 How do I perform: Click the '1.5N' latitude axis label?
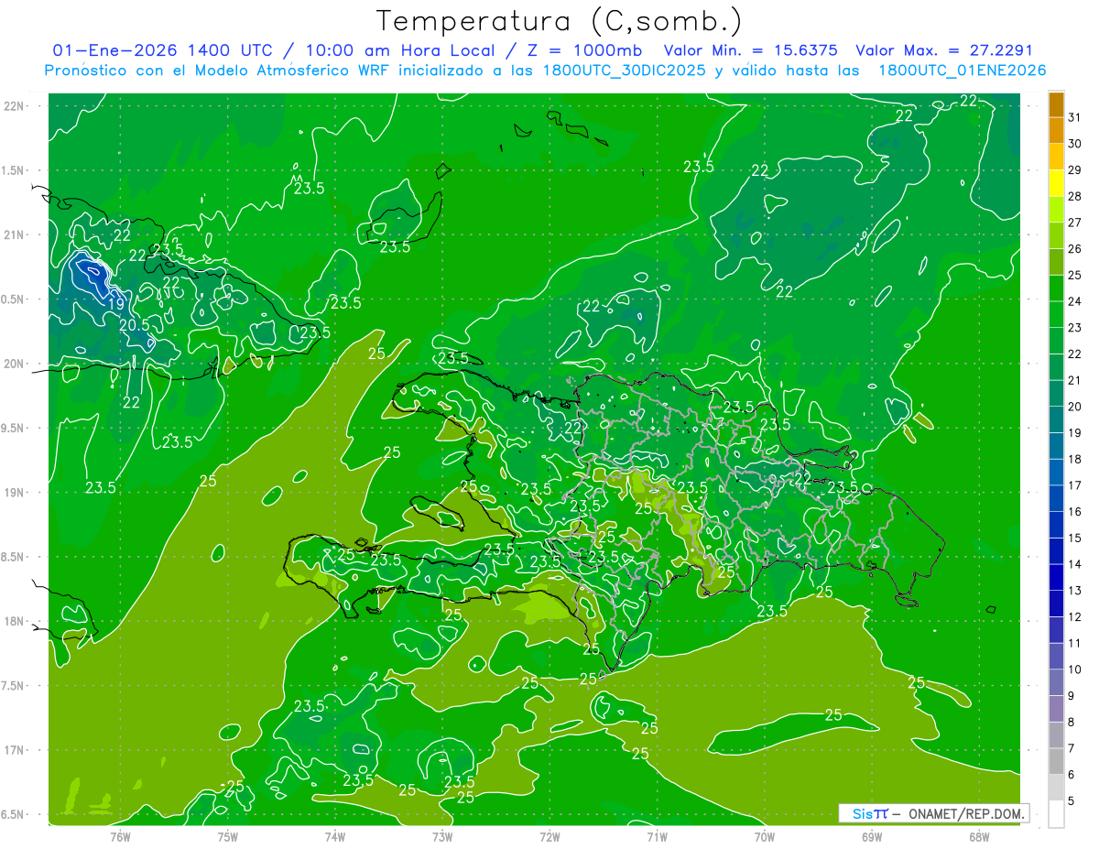14,170
